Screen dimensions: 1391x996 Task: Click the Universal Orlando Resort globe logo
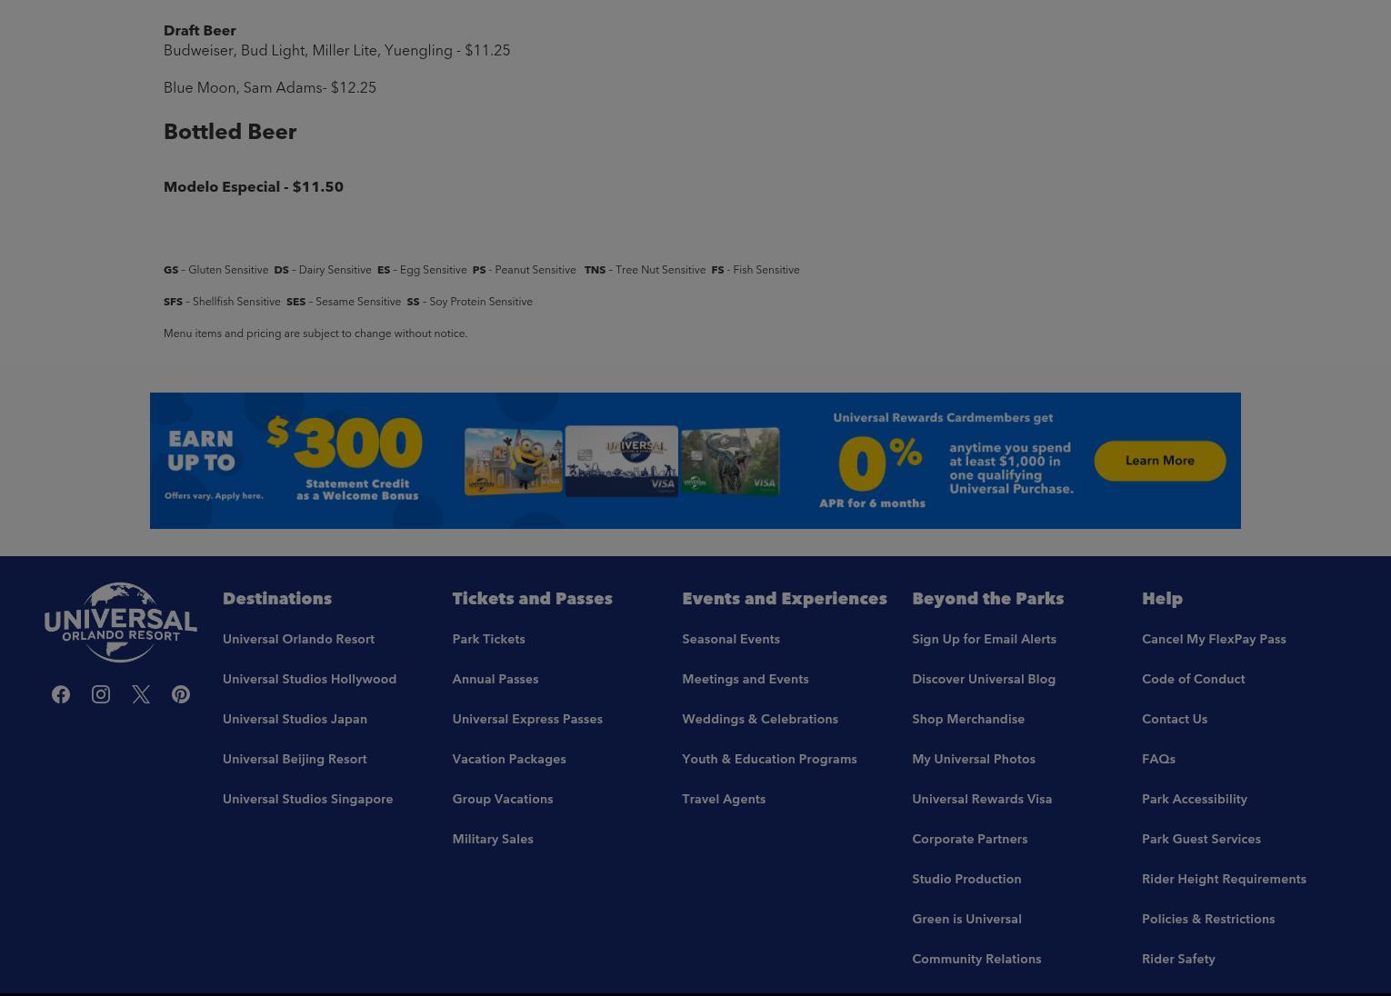121,622
